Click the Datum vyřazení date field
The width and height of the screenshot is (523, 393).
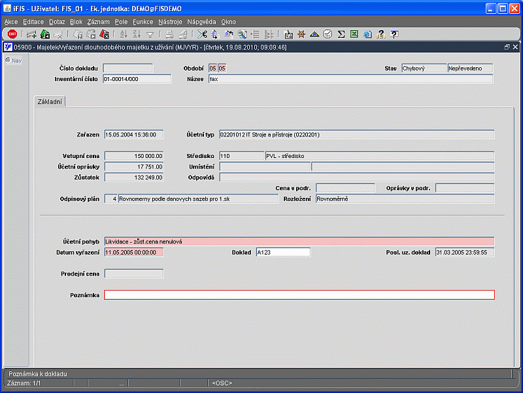click(134, 252)
